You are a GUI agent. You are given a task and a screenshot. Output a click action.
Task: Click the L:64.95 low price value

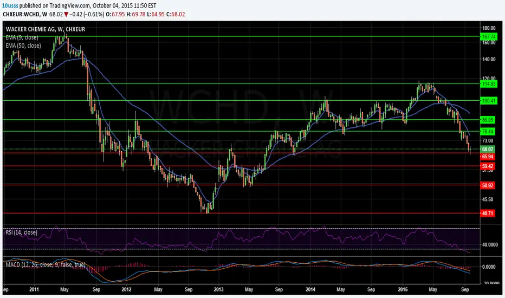click(156, 14)
